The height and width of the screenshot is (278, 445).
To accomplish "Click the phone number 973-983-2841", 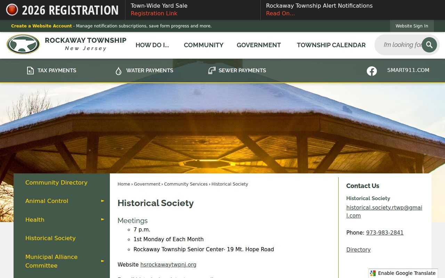I will click(385, 233).
